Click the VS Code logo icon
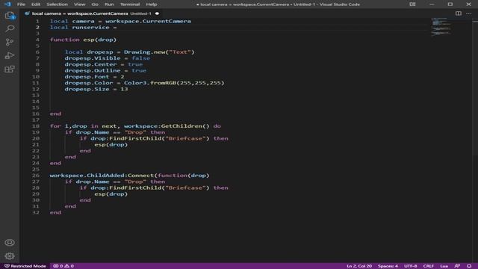Screen dimensions: 478x269 pyautogui.click(x=7, y=4)
